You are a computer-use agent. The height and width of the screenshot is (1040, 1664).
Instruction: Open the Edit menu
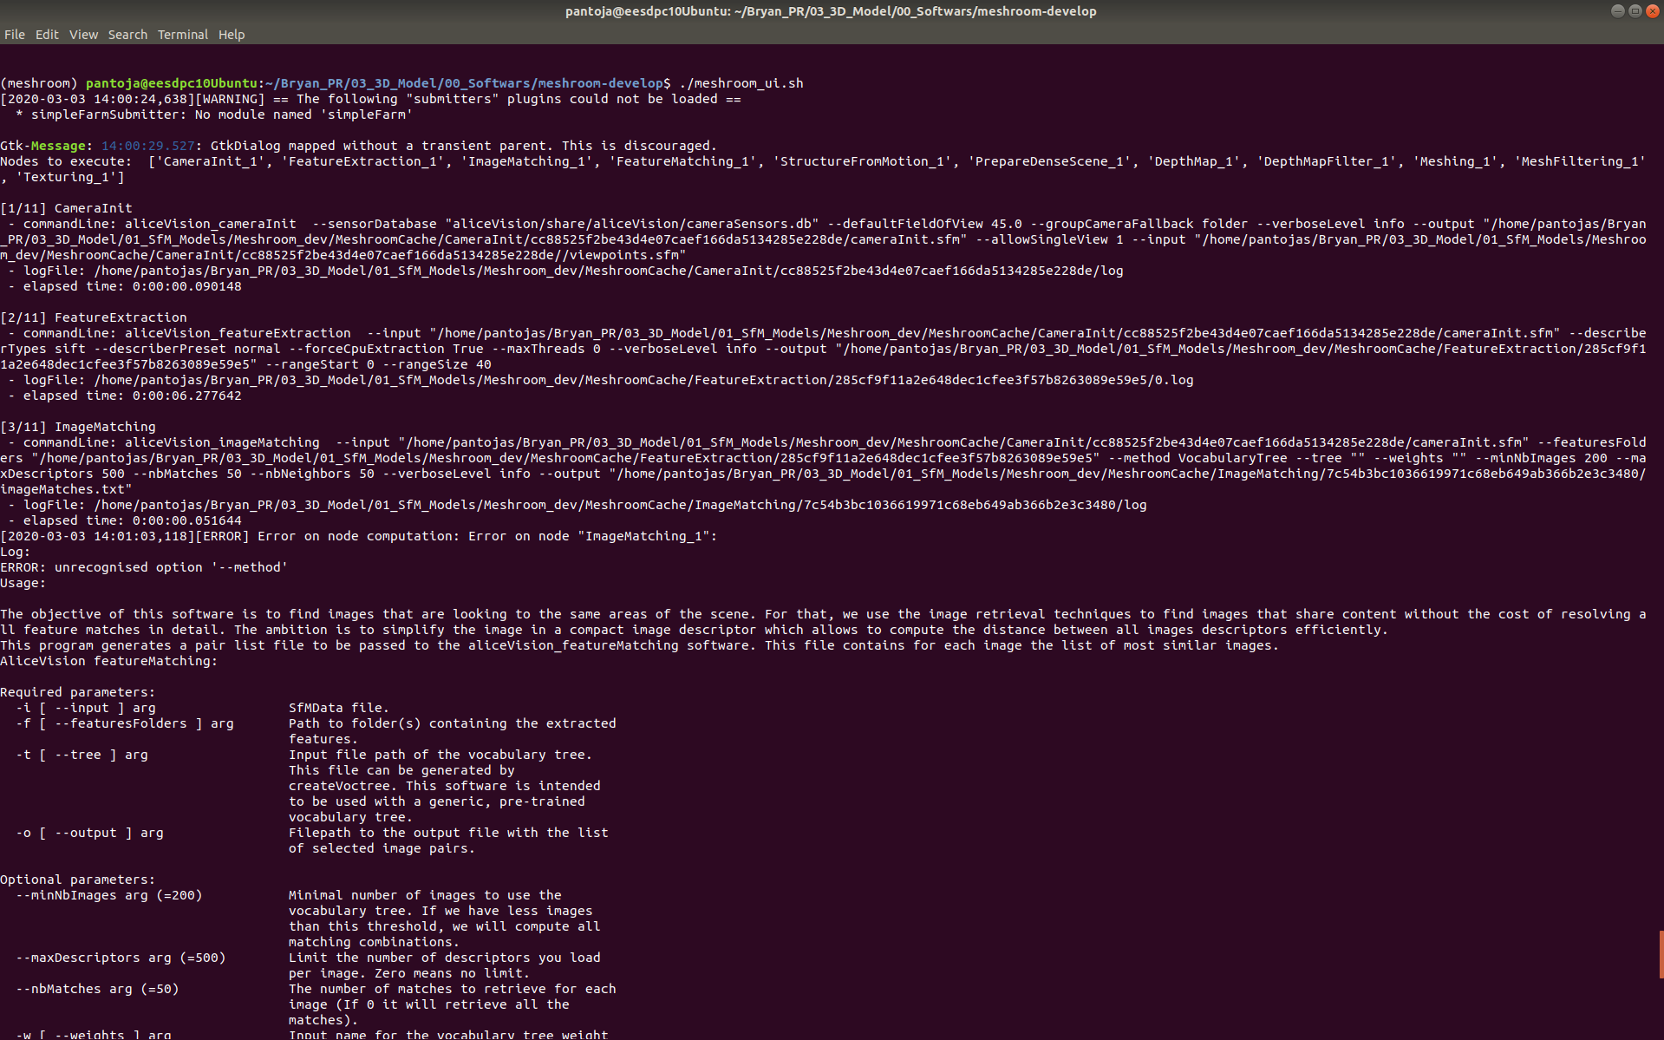tap(47, 35)
